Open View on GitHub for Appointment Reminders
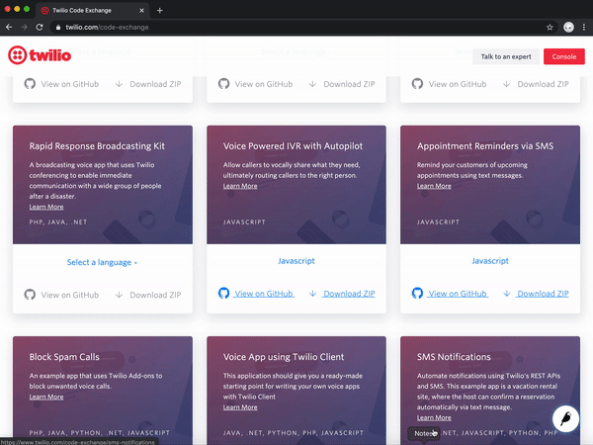The image size is (593, 445). point(458,294)
